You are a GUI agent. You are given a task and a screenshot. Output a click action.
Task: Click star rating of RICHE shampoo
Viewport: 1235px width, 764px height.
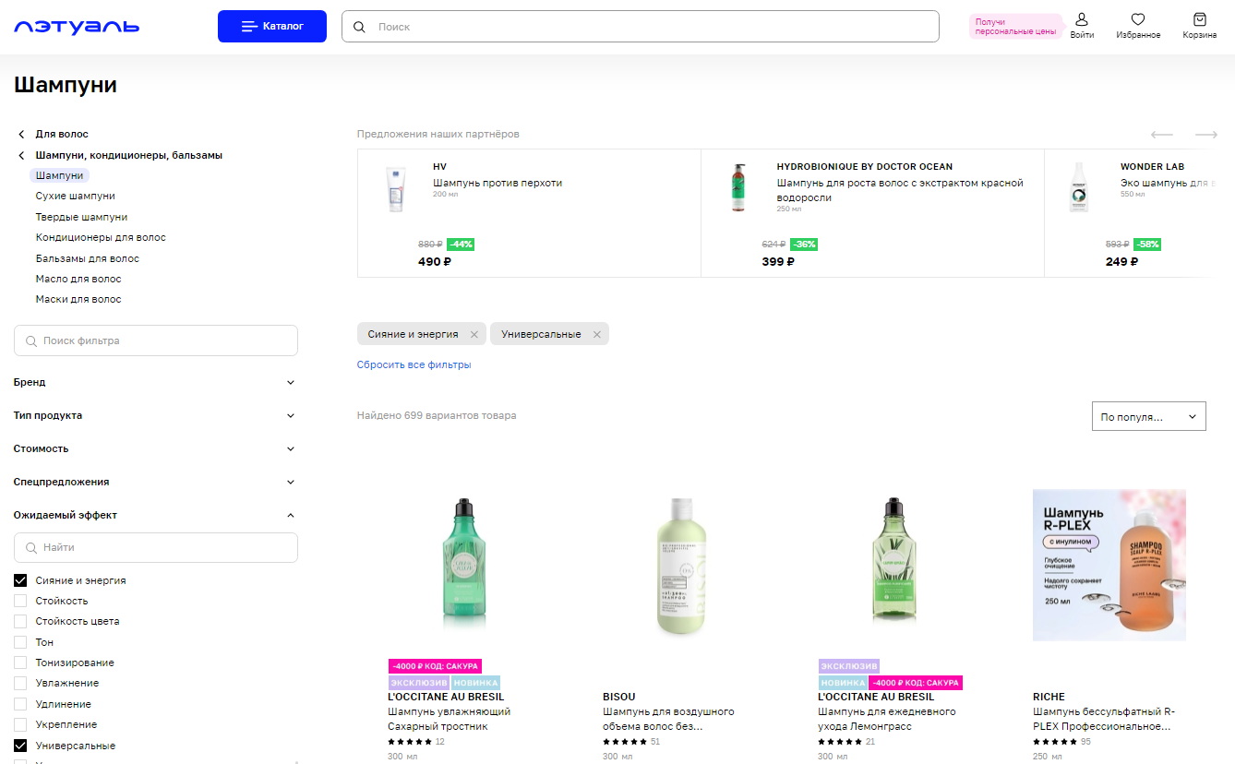click(x=1055, y=742)
